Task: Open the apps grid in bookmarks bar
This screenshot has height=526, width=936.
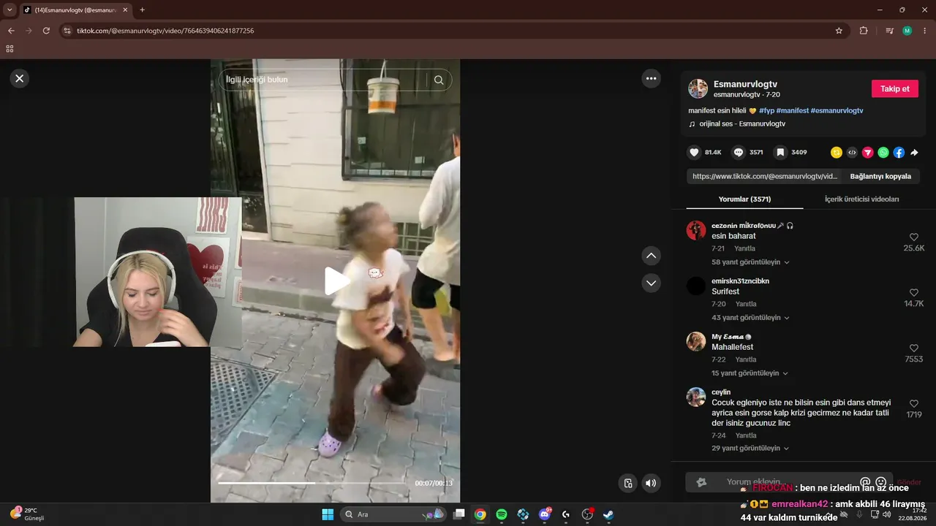Action: point(10,49)
